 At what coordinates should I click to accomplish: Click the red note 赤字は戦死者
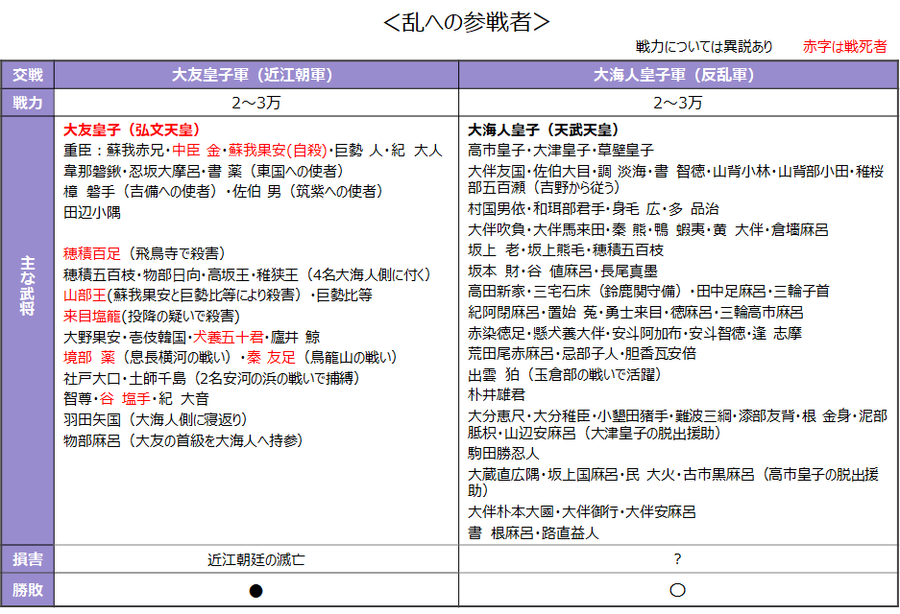(844, 46)
